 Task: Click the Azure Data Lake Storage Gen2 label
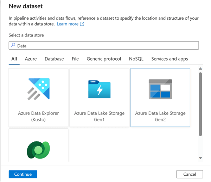[160, 117]
